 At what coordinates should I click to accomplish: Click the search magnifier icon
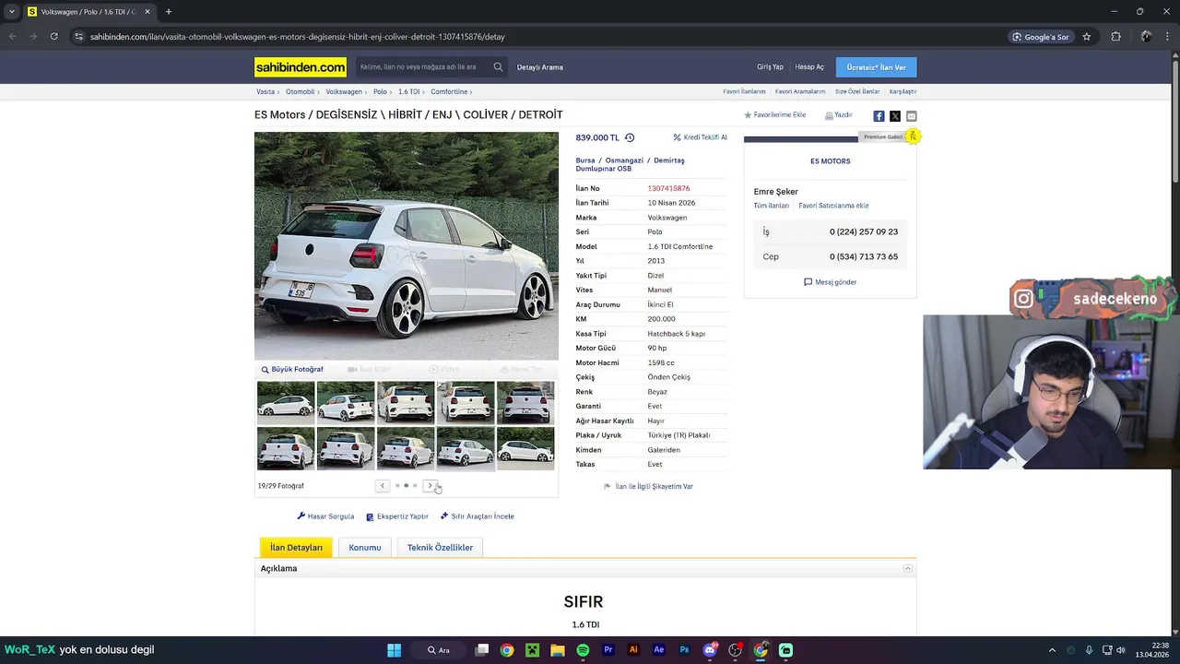click(x=498, y=66)
